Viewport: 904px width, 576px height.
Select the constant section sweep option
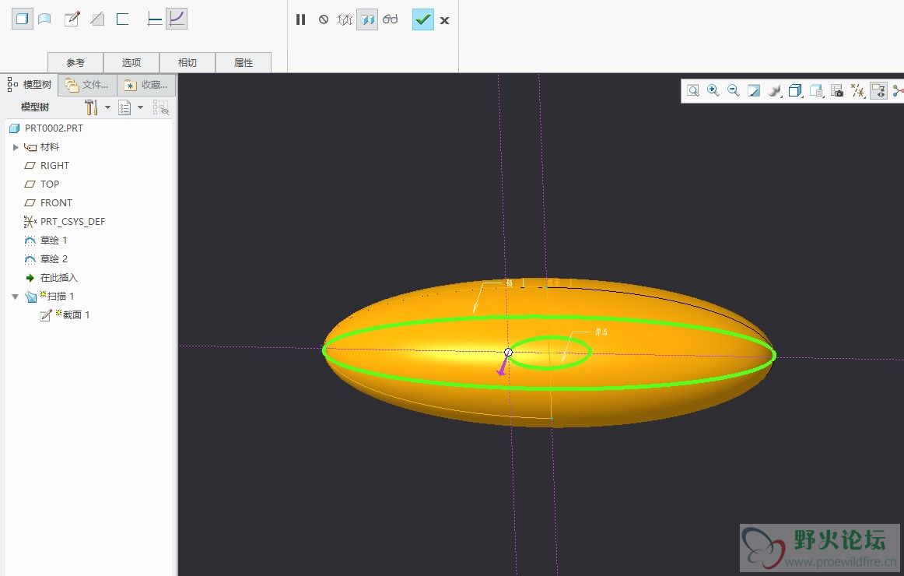(154, 19)
